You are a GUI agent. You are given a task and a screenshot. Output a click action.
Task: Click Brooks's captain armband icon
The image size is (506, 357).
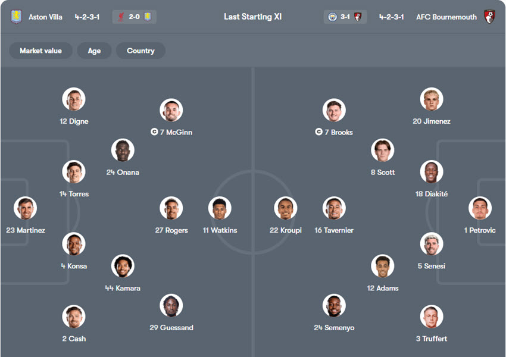pos(318,132)
